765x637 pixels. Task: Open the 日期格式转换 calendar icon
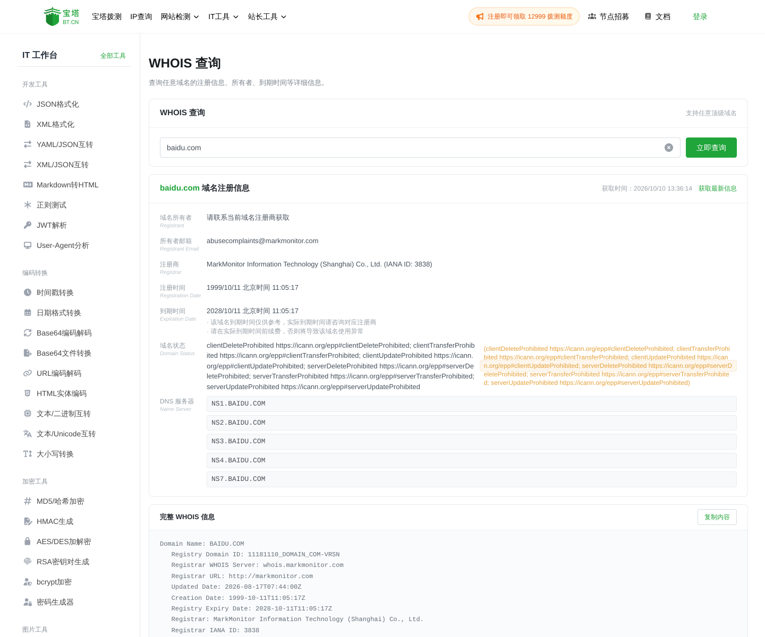[x=28, y=313]
